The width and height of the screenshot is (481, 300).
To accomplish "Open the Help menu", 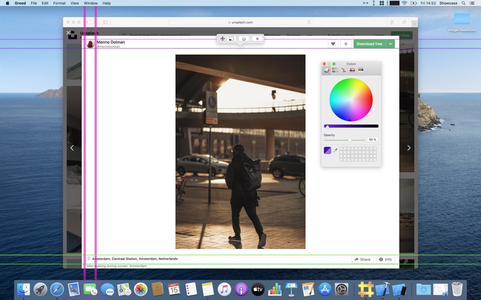I will 106,3.
